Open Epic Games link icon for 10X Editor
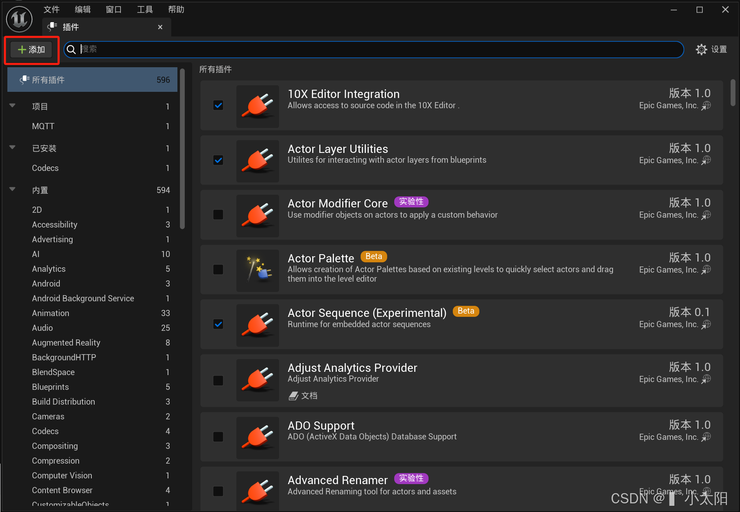 point(706,106)
